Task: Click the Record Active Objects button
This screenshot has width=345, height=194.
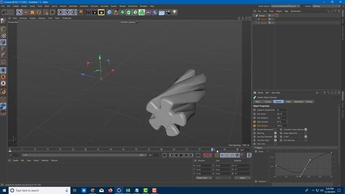Action: point(205,155)
